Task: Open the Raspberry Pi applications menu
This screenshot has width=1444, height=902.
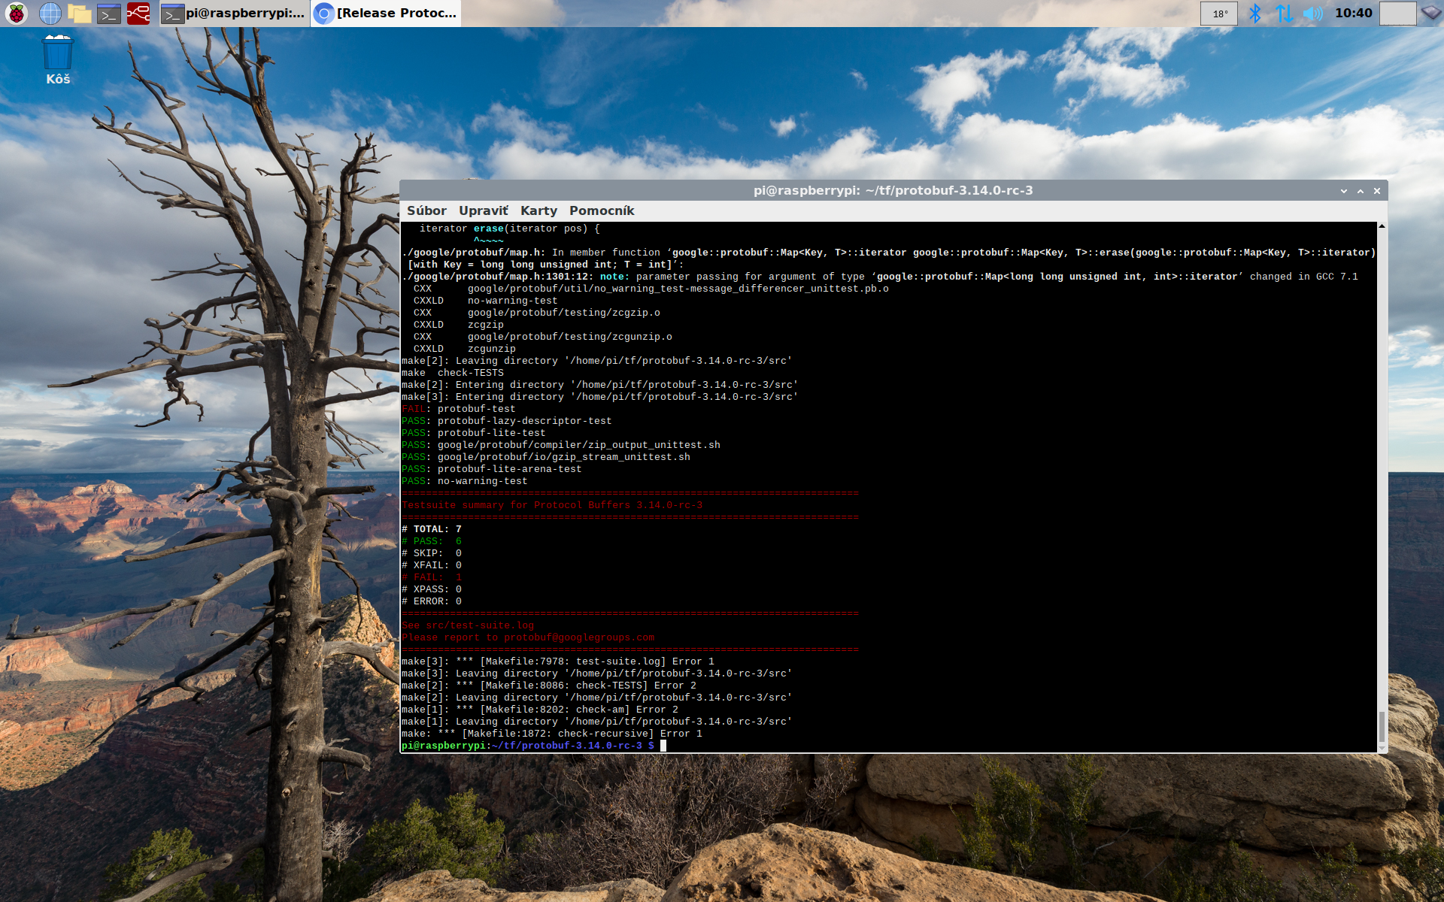Action: [x=17, y=13]
